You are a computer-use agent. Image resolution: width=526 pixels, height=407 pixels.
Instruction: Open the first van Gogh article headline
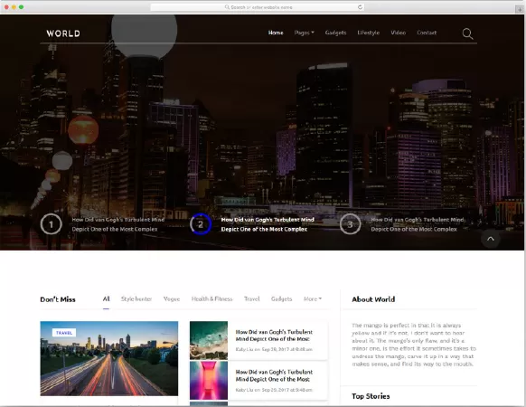[274, 336]
